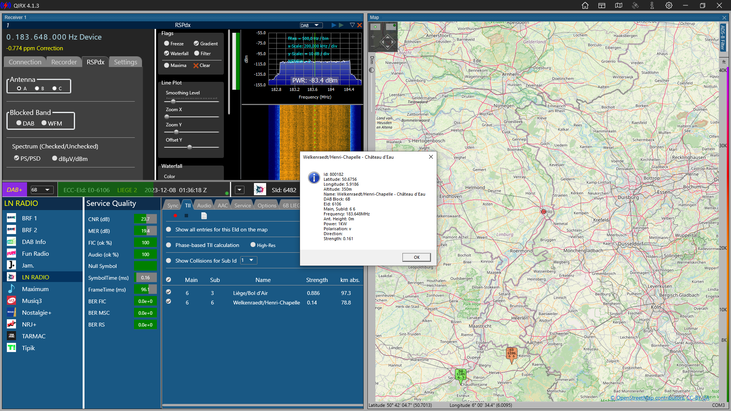The image size is (731, 411).
Task: Adjust the Smoothing Level slider
Action: click(x=173, y=102)
